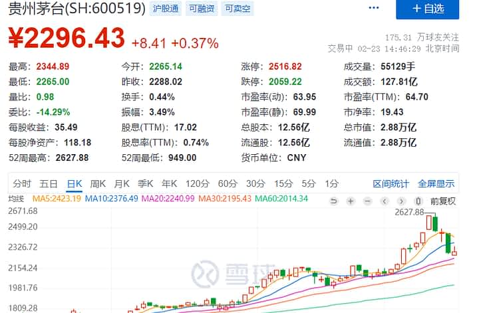479x313 pixels.
Task: Zoom in chart with plus icon
Action: point(351,201)
